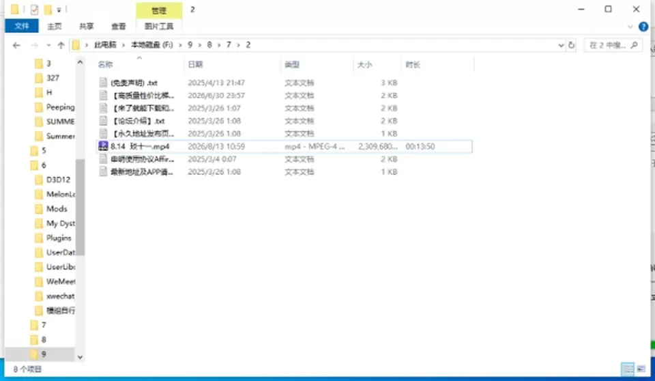
Task: Go back with the left arrow button
Action: click(16, 45)
